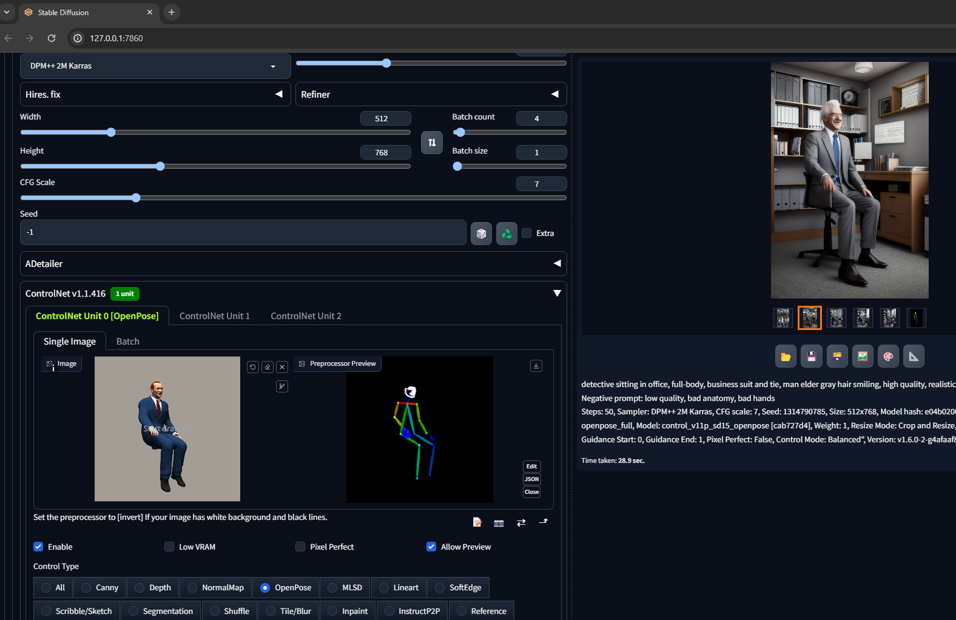Click JSON button on preprocessor preview
The image size is (956, 620).
[532, 479]
